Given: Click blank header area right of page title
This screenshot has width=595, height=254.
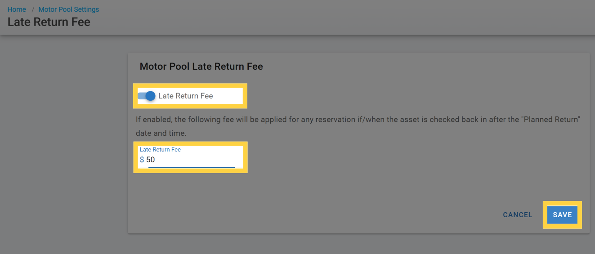Looking at the screenshot, I should point(315,22).
